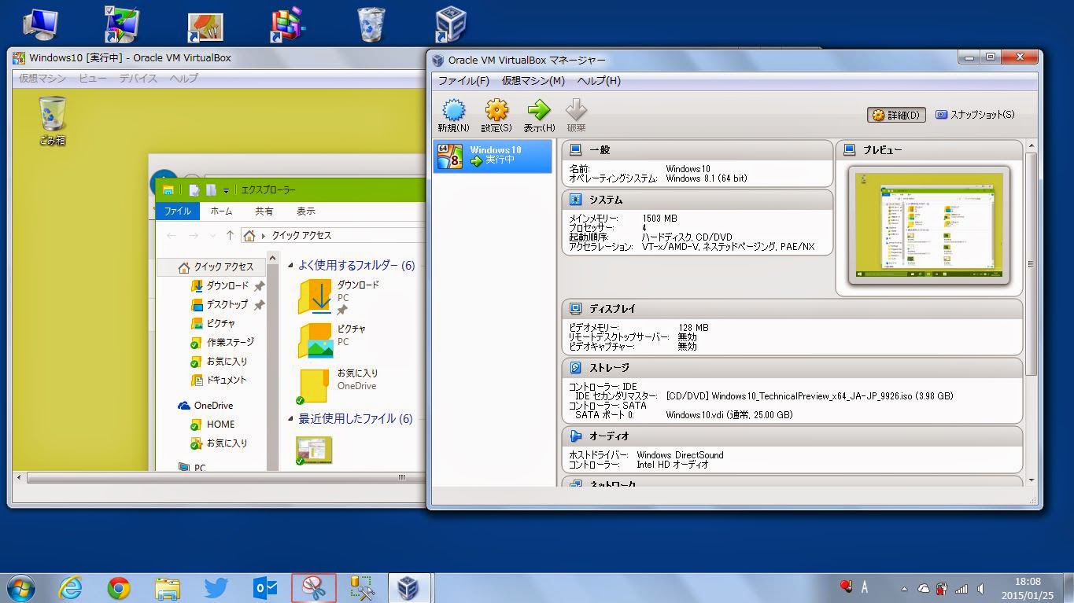1074x603 pixels.
Task: Click the Explorer up-arrow navigation button
Action: 230,235
